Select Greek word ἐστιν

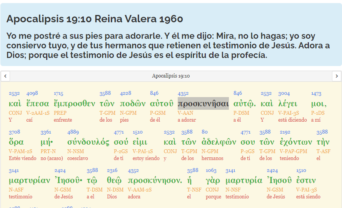pyautogui.click(x=306, y=180)
